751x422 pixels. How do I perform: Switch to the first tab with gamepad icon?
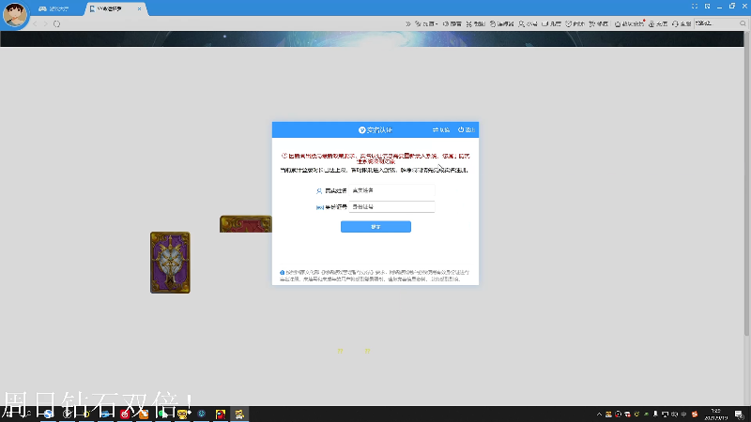click(x=54, y=9)
